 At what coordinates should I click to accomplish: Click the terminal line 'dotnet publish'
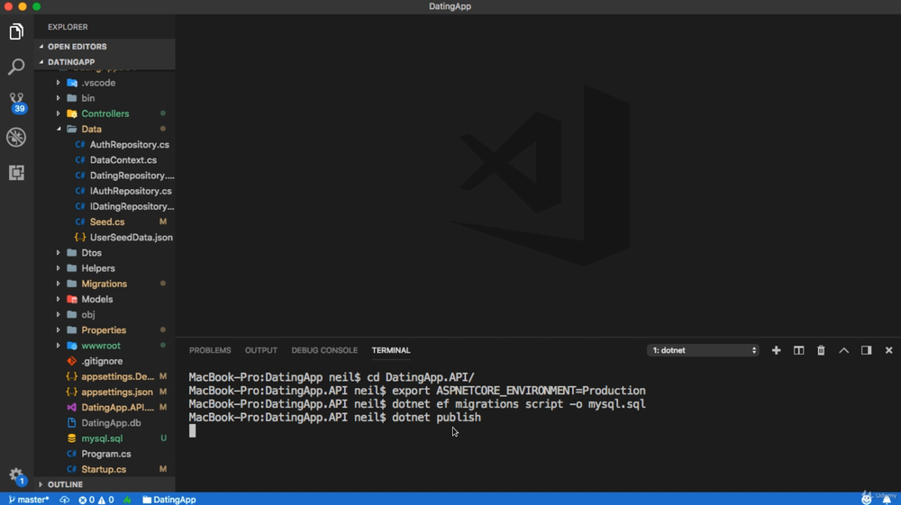click(x=436, y=418)
